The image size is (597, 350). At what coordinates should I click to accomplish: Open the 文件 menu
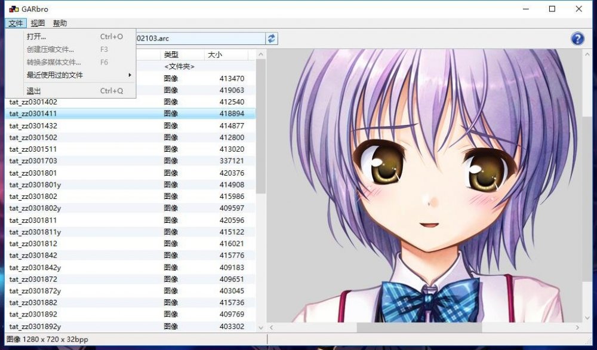tap(16, 23)
